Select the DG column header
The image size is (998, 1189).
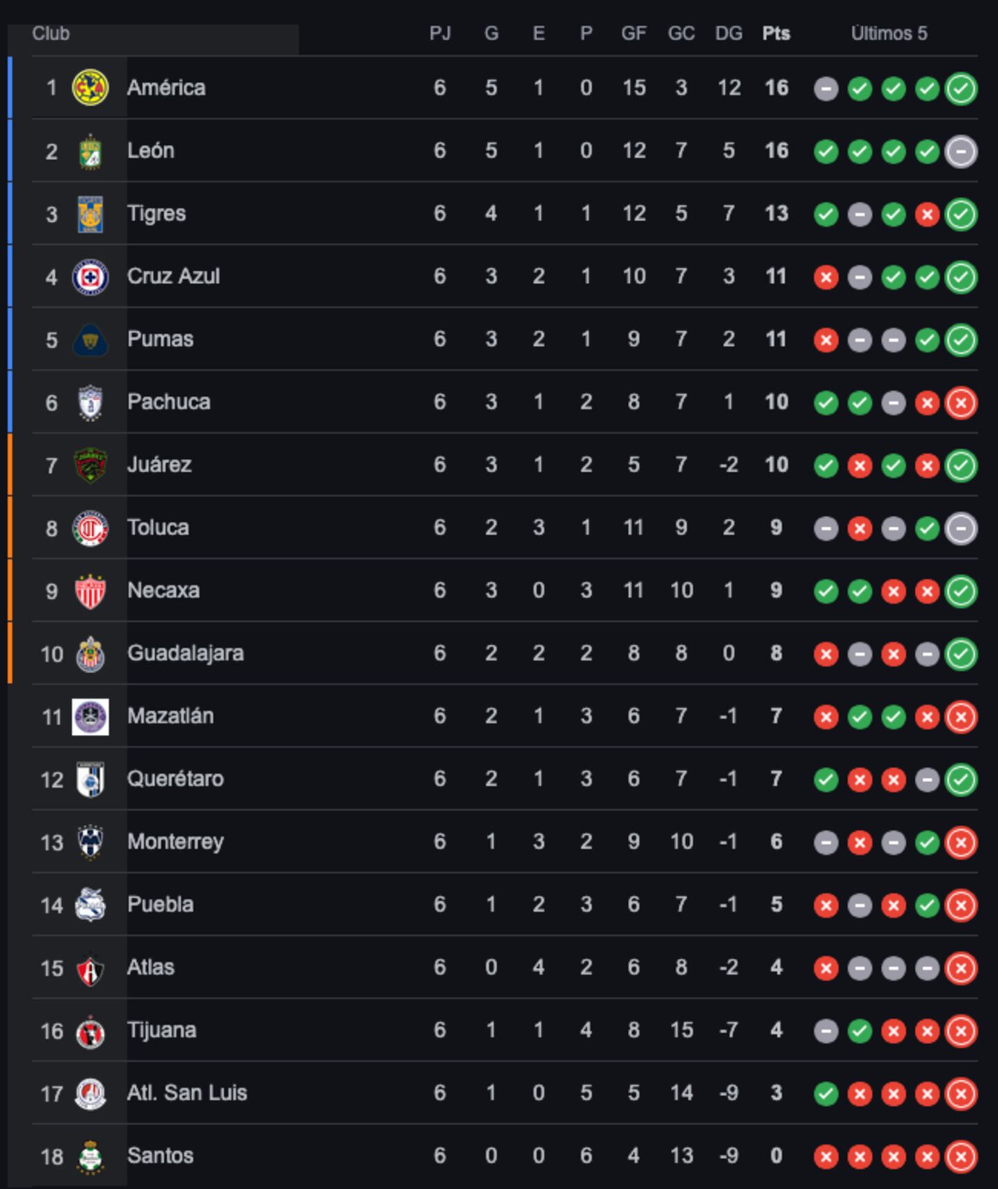[728, 32]
